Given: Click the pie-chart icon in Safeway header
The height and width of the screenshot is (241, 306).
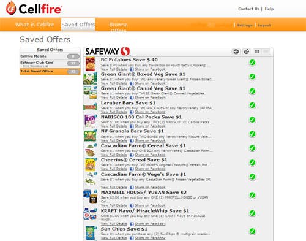Looking at the screenshot, I should click(x=247, y=52).
